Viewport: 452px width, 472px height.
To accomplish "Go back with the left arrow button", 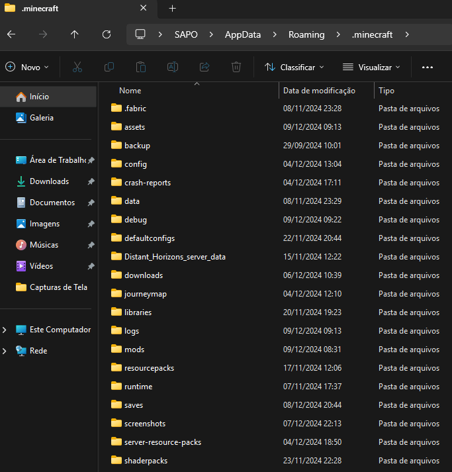I will click(x=11, y=34).
